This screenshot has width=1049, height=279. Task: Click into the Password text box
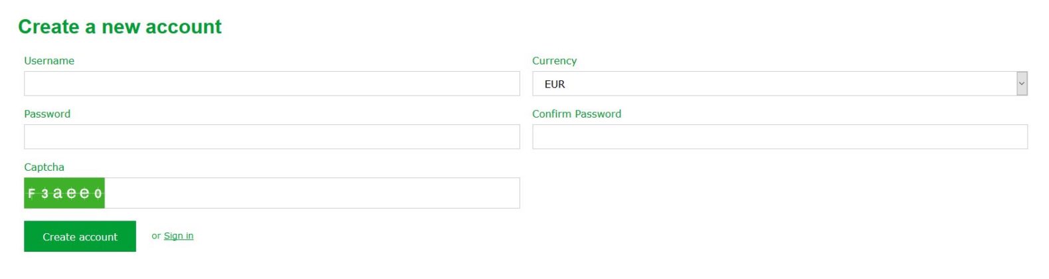[x=272, y=137]
